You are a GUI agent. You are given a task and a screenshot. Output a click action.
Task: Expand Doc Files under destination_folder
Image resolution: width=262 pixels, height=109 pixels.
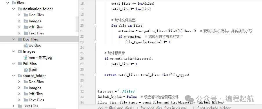pyautogui.click(x=19, y=15)
